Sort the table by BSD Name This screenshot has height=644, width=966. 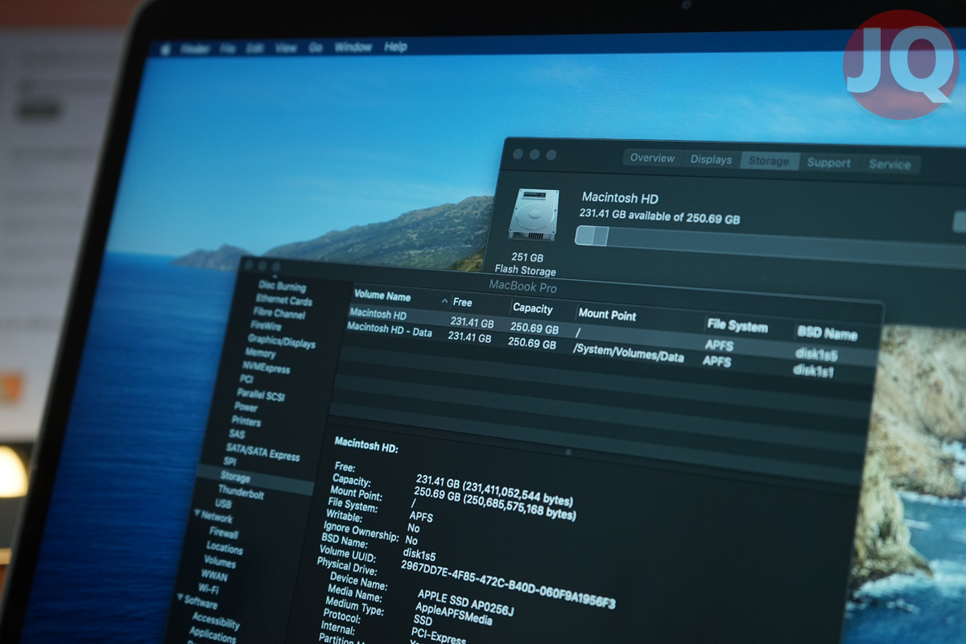[827, 332]
